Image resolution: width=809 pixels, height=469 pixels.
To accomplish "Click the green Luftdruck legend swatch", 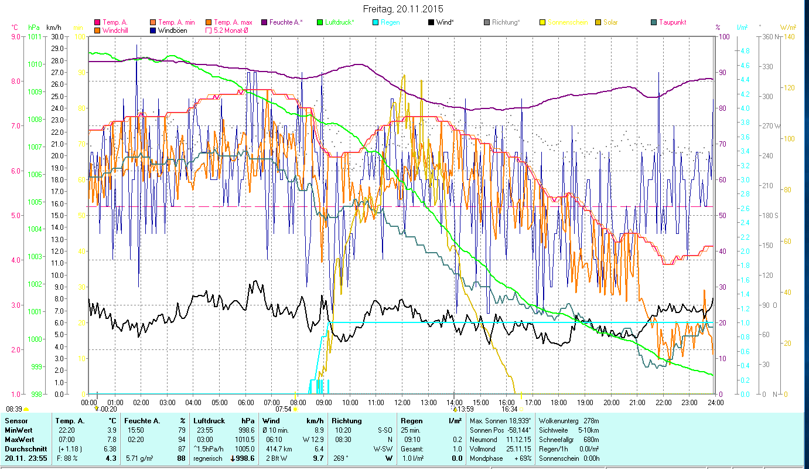I will point(319,22).
